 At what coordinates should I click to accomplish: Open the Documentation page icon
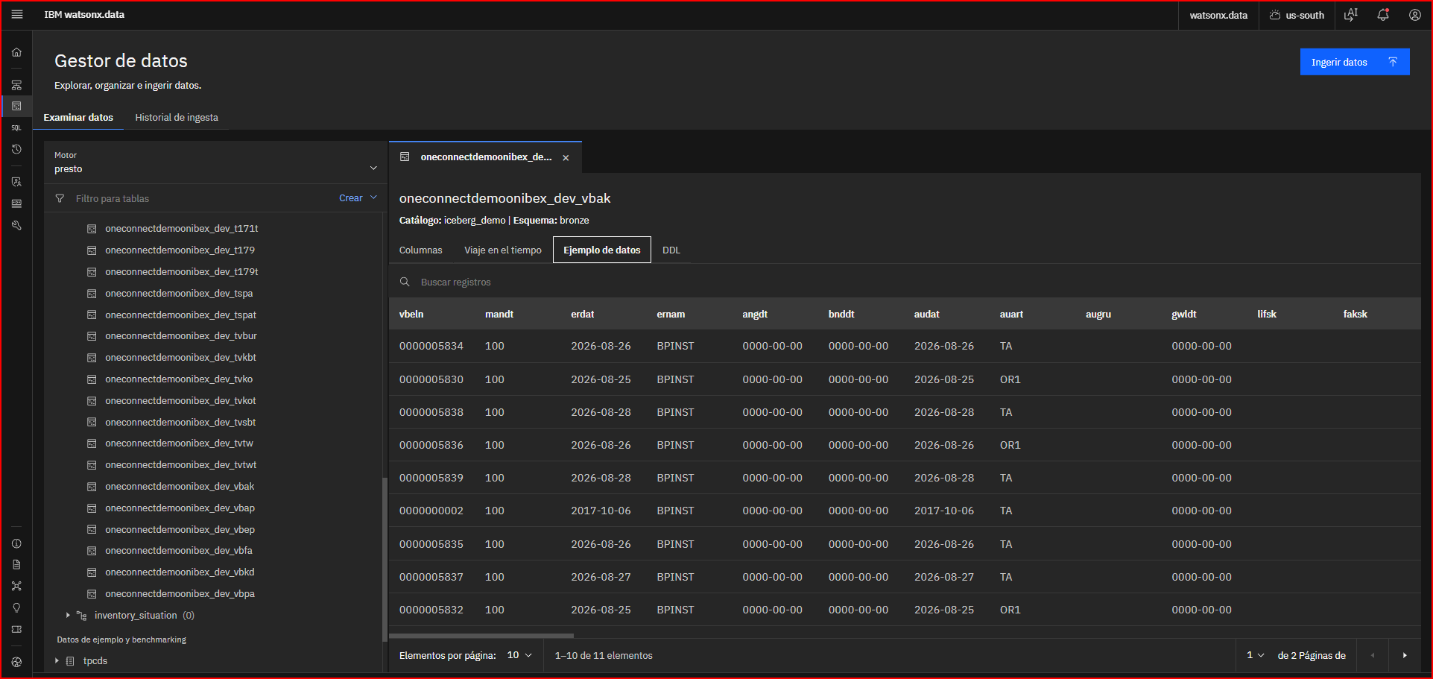(16, 565)
